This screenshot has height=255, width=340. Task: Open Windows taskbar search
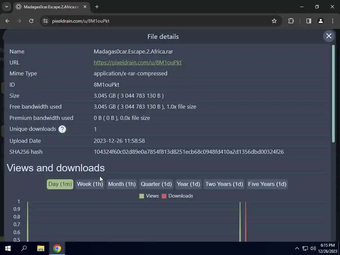click(x=24, y=248)
